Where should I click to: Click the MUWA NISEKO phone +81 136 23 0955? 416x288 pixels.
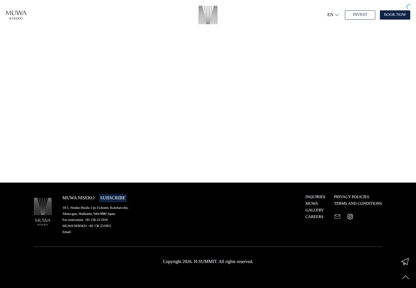pyautogui.click(x=100, y=226)
